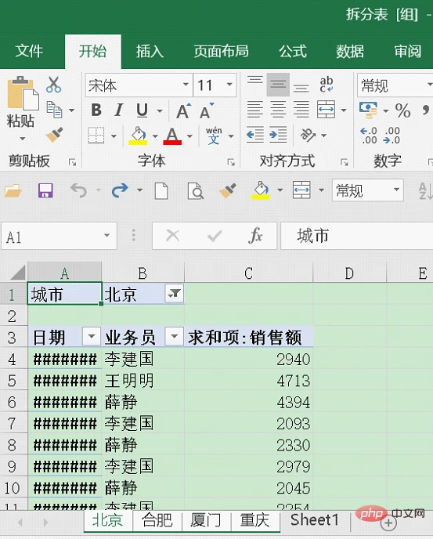The image size is (433, 539).
Task: Open the 北京 city filter dropdown in B1
Action: tap(174, 293)
